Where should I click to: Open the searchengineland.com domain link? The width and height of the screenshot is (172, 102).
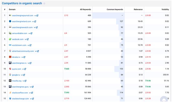pos(21,21)
